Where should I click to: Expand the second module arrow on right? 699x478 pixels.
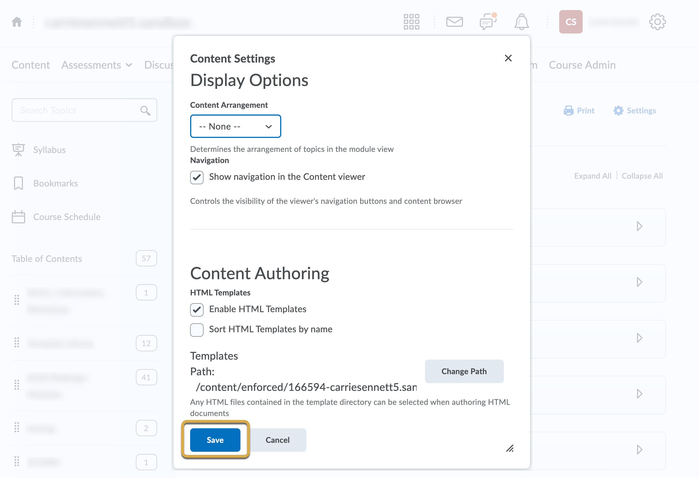click(639, 282)
